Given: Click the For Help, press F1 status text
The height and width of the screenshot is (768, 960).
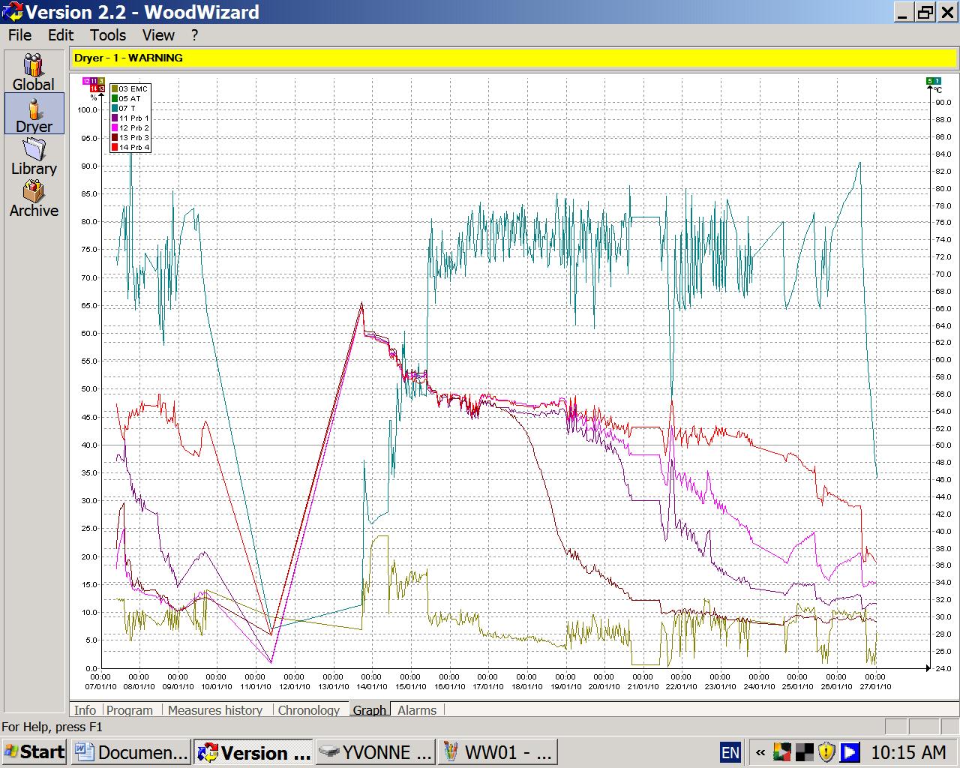Looking at the screenshot, I should pyautogui.click(x=52, y=727).
